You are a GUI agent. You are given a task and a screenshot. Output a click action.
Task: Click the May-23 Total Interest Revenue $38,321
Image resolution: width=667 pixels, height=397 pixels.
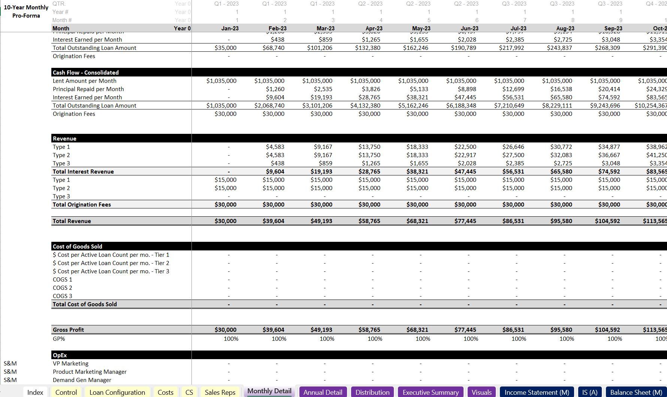[417, 171]
